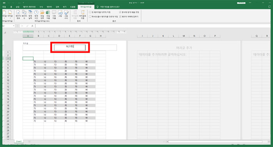Toggle 'Align with page margins' (페이지 여백에 맞추기)
This screenshot has width=273, height=147.
pyautogui.click(x=120, y=17)
